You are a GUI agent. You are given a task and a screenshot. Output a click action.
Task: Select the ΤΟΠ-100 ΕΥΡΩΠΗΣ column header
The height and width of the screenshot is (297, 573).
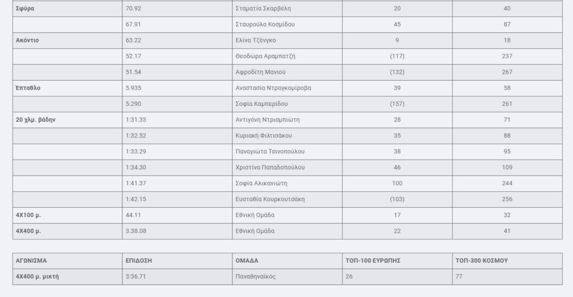coord(372,260)
